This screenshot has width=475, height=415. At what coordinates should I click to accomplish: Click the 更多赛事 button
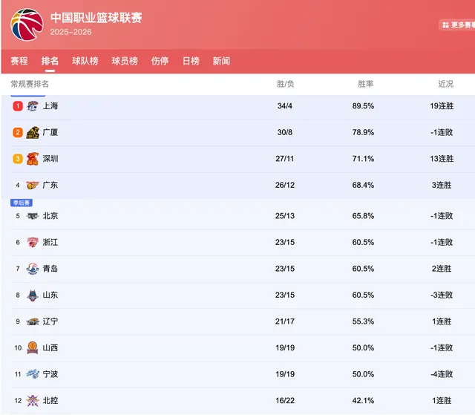tap(457, 24)
